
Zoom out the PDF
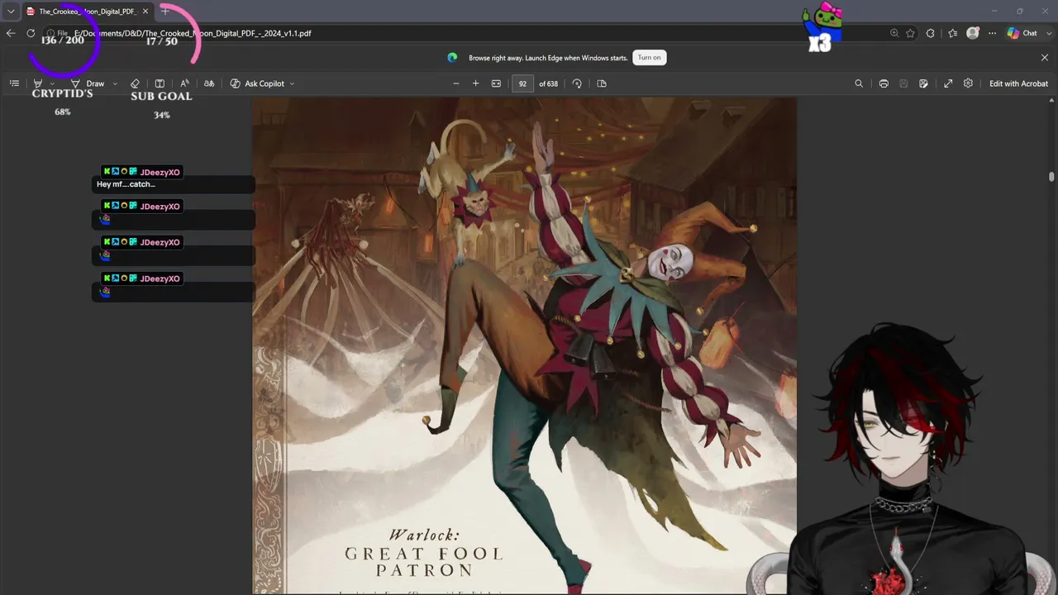tap(455, 83)
